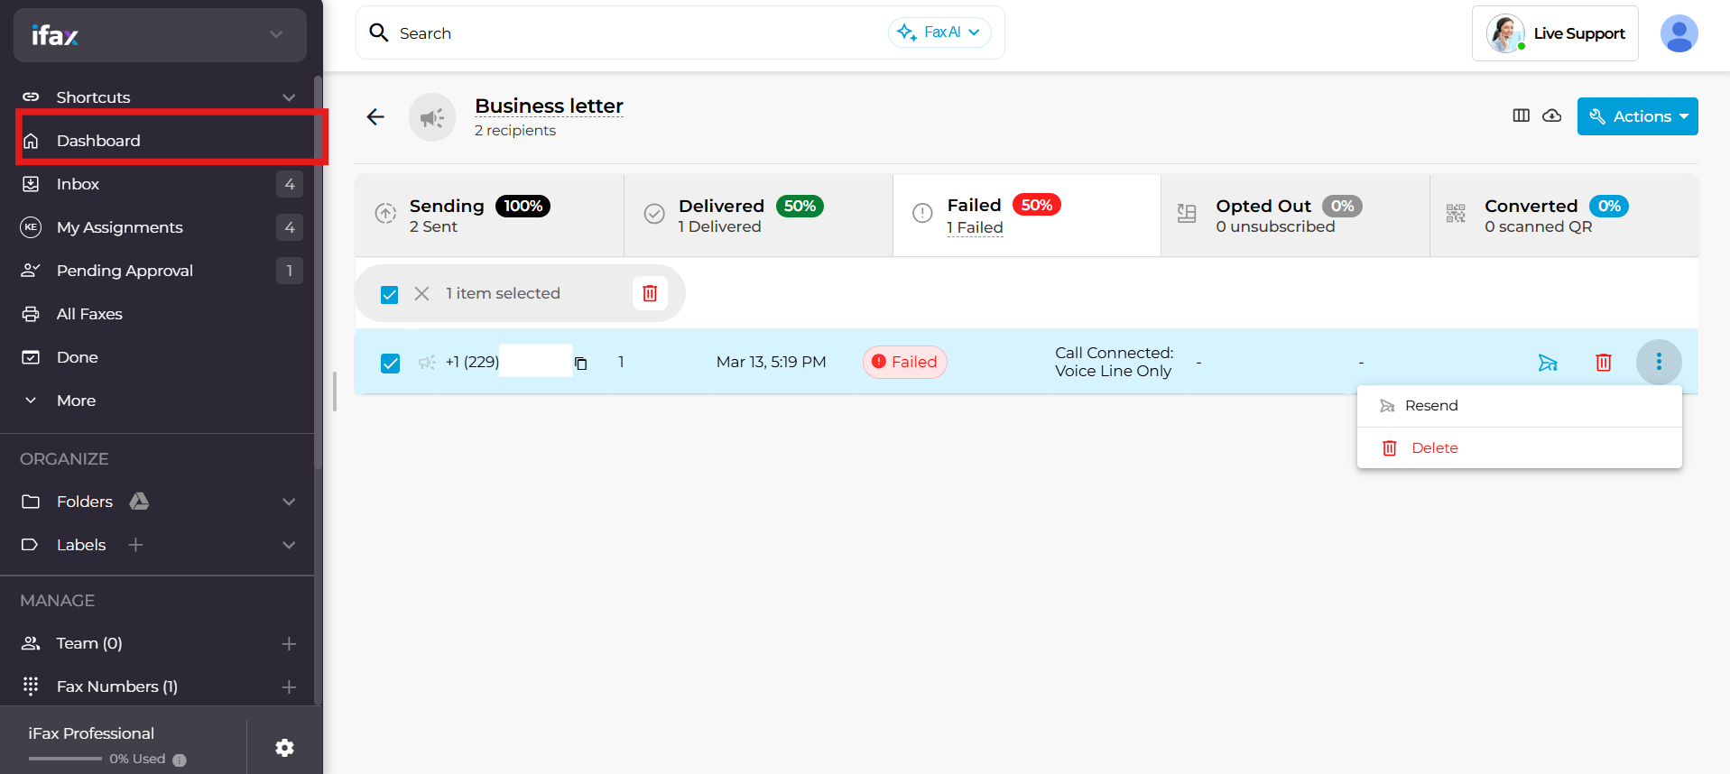The height and width of the screenshot is (774, 1730).
Task: Clear selection with the X icon
Action: 421,293
